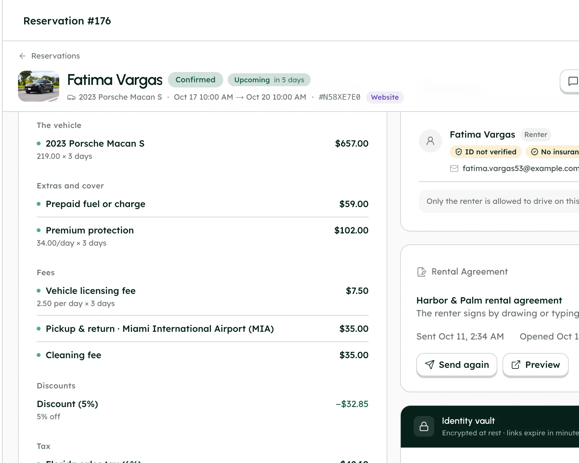Open the Reservations breadcrumb link
This screenshot has width=579, height=463.
click(x=55, y=56)
